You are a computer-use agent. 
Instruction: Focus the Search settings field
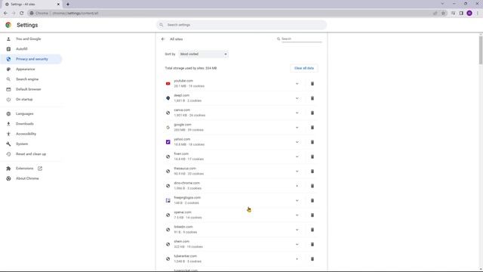coord(241,25)
